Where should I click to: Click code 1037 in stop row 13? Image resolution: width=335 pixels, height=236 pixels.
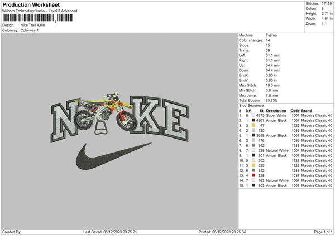pos(295,175)
